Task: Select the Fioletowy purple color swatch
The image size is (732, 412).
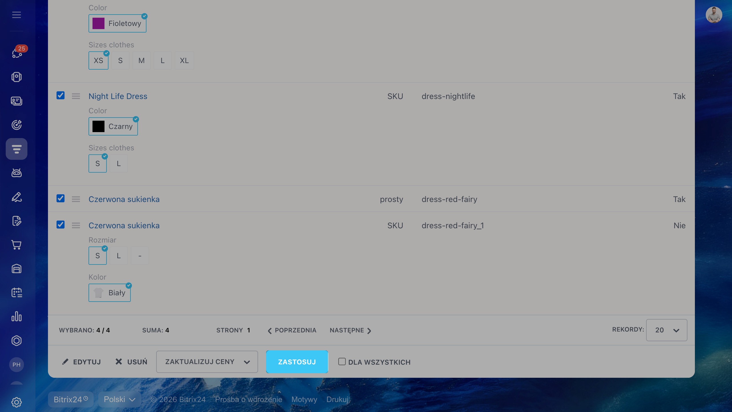Action: coord(117,23)
